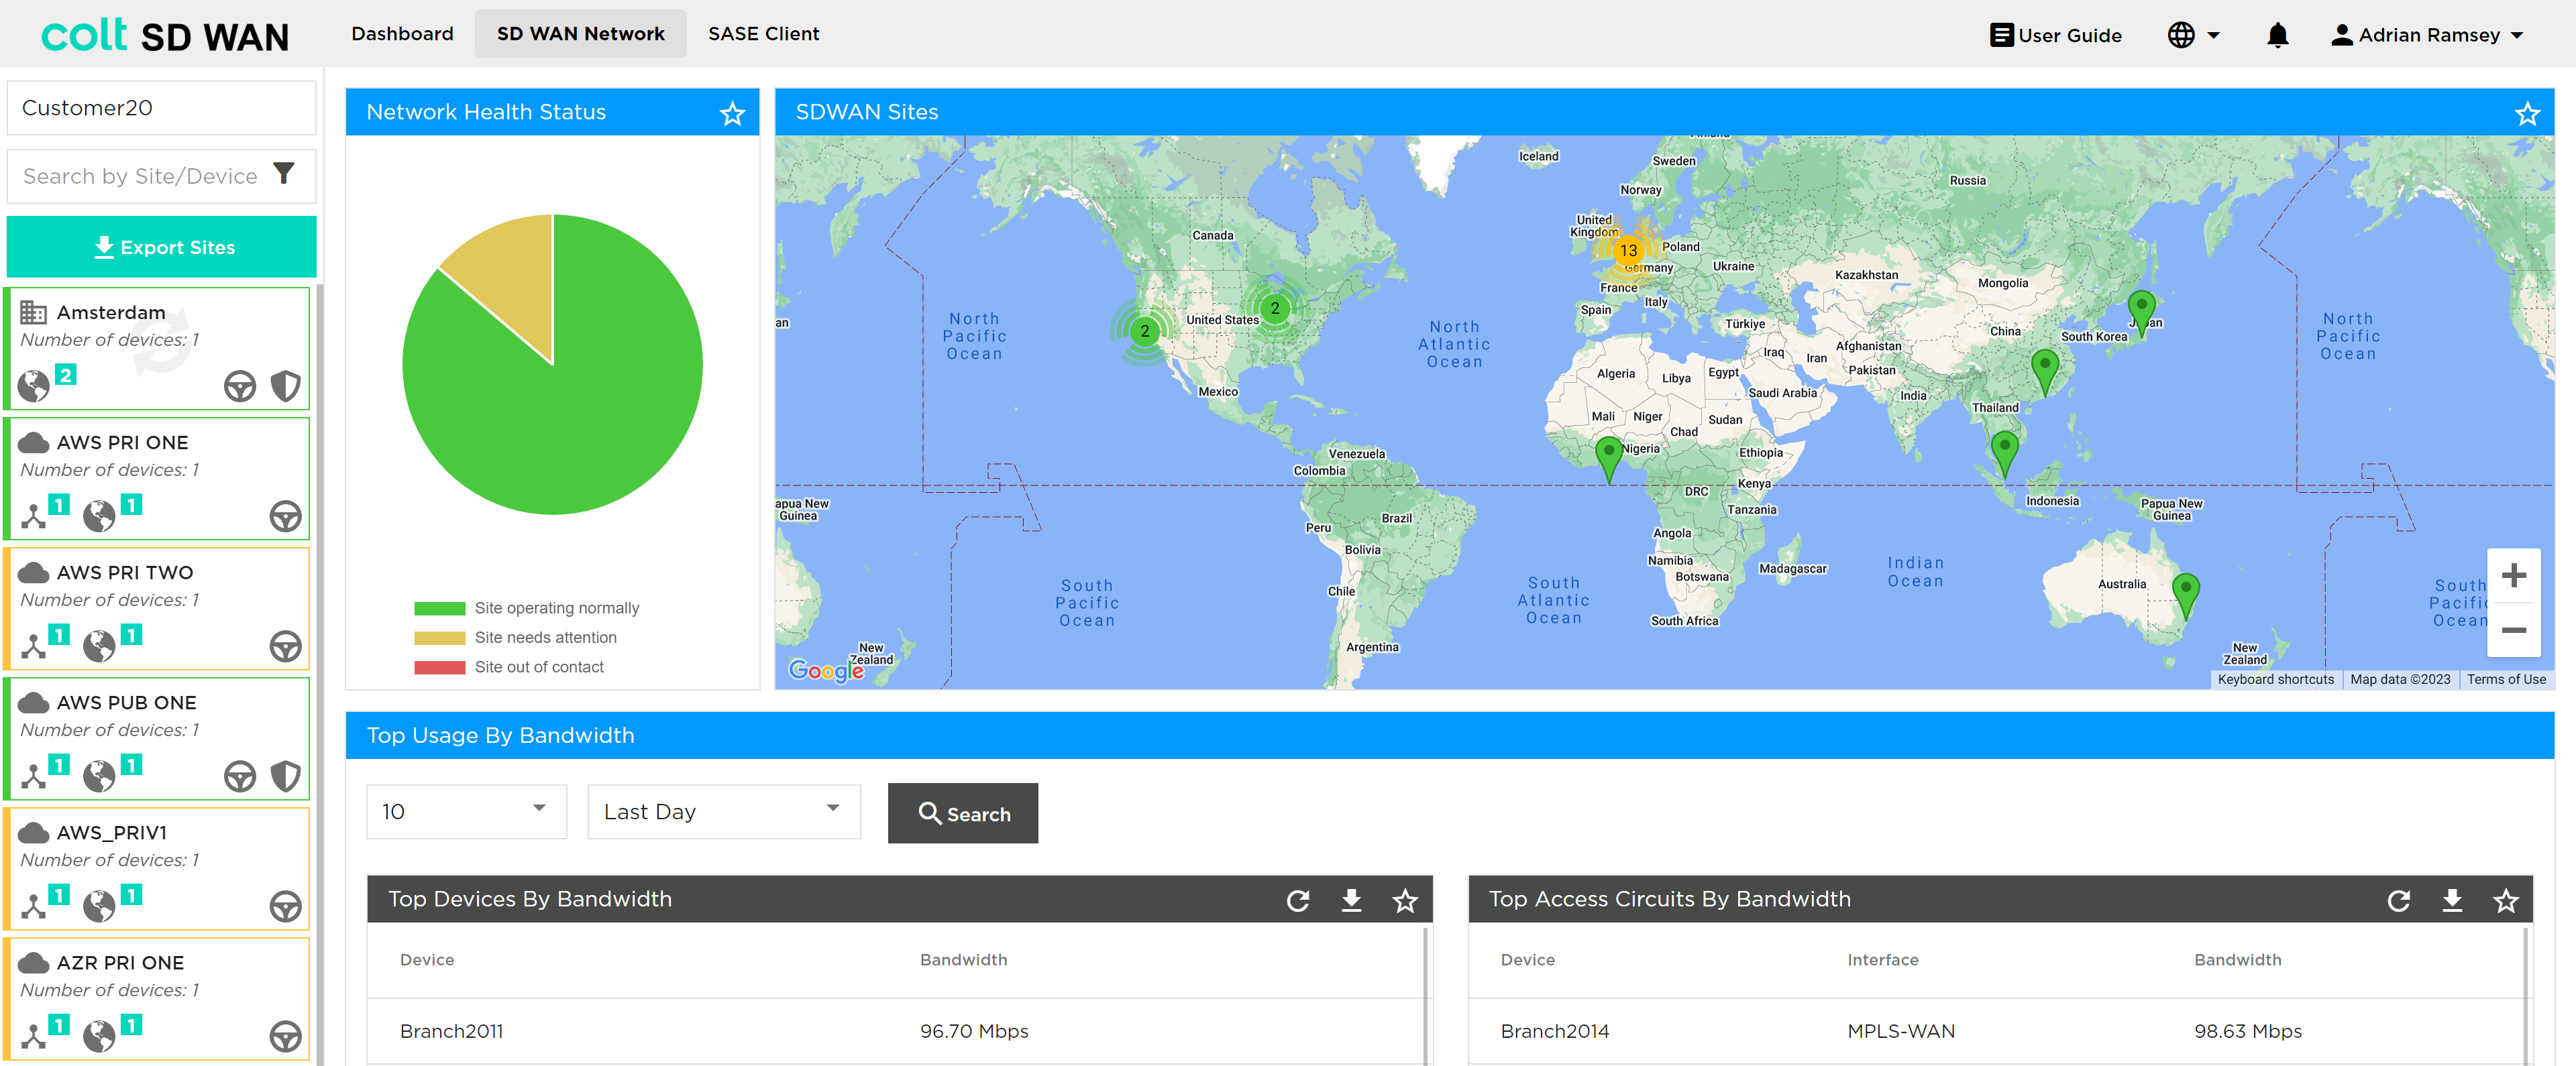Click the MPLS-WAN interface cell

[1900, 1031]
